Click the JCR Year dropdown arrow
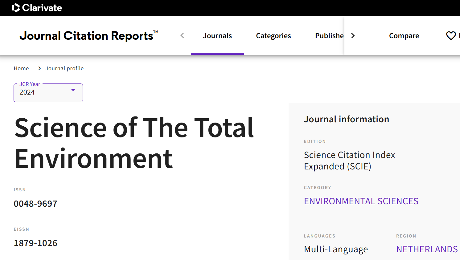Viewport: 460px width, 260px height. pos(73,90)
